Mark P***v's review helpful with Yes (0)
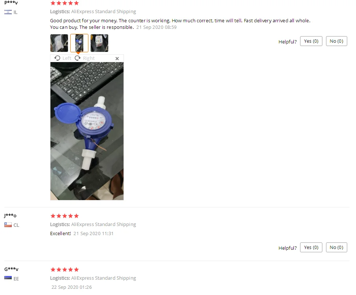356x295 pixels. 311,41
